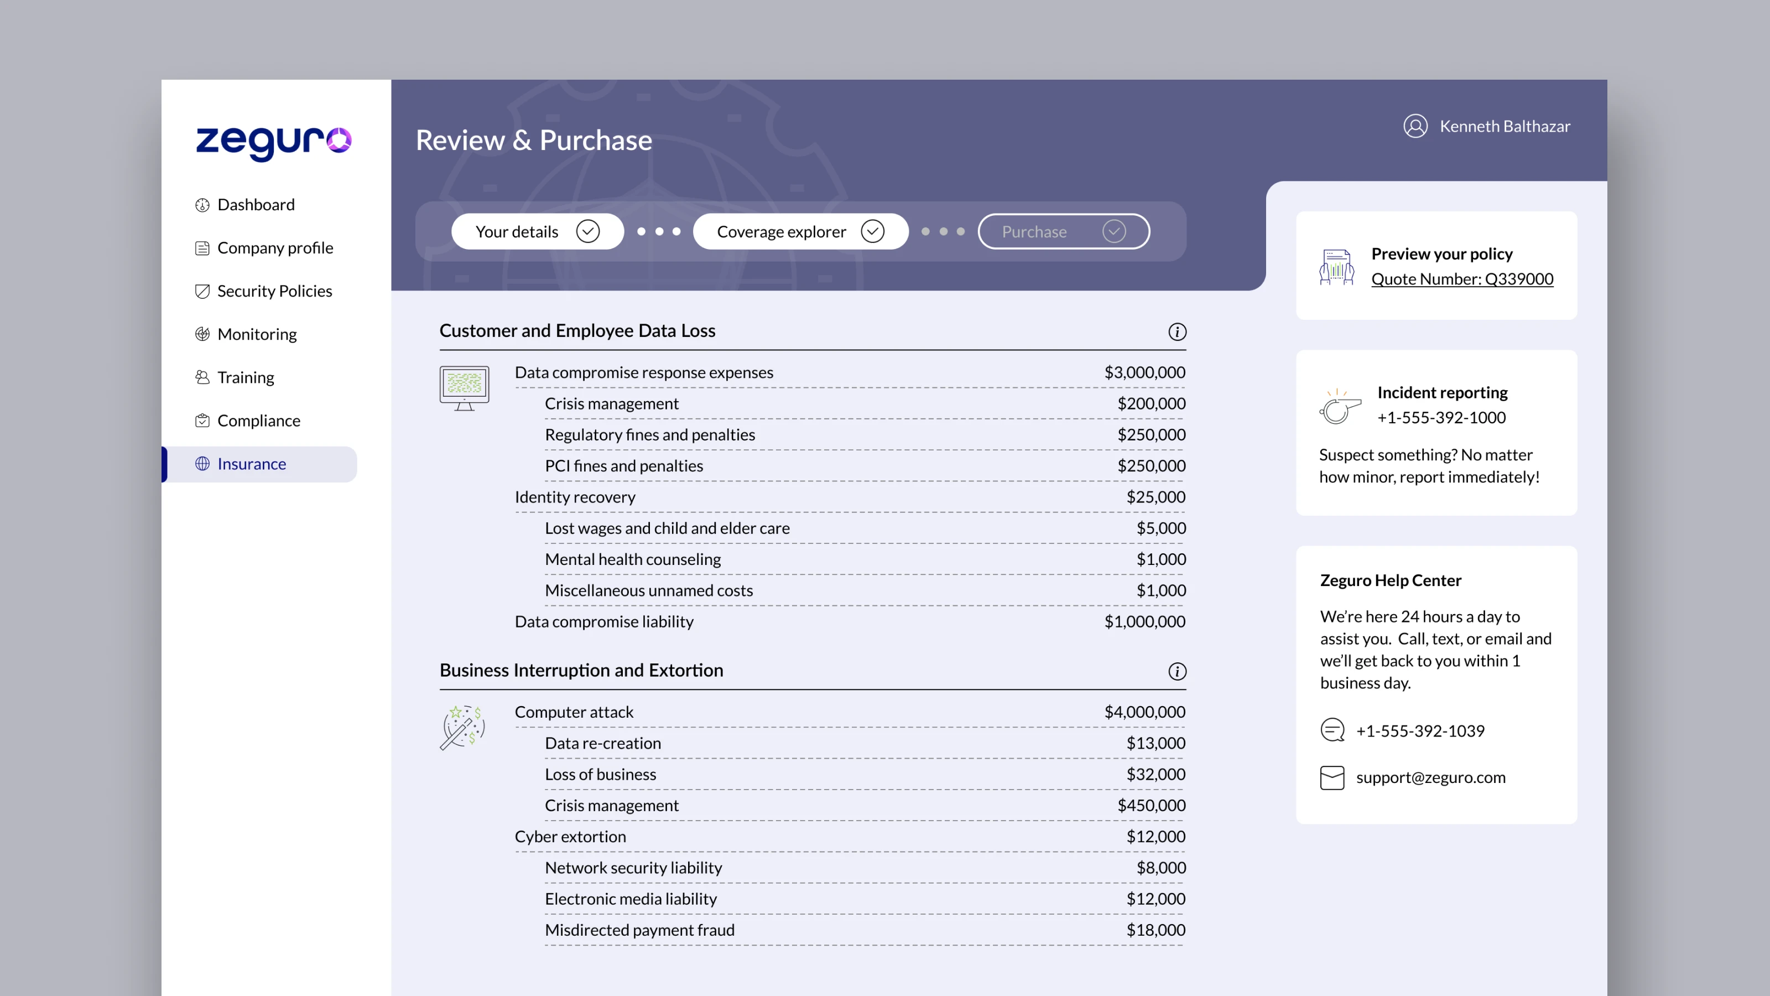The height and width of the screenshot is (996, 1770).
Task: Click the incident reporting whistle icon
Action: (x=1339, y=406)
